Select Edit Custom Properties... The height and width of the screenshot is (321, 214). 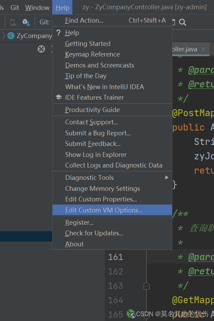112,199
